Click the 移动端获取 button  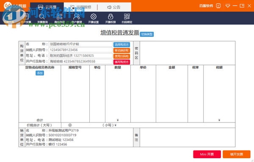pyautogui.click(x=121, y=50)
